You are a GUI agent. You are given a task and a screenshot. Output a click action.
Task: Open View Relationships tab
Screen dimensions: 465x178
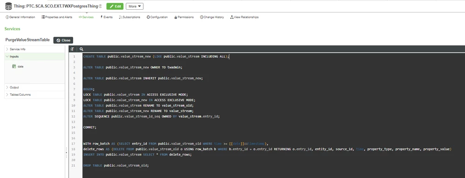point(244,17)
